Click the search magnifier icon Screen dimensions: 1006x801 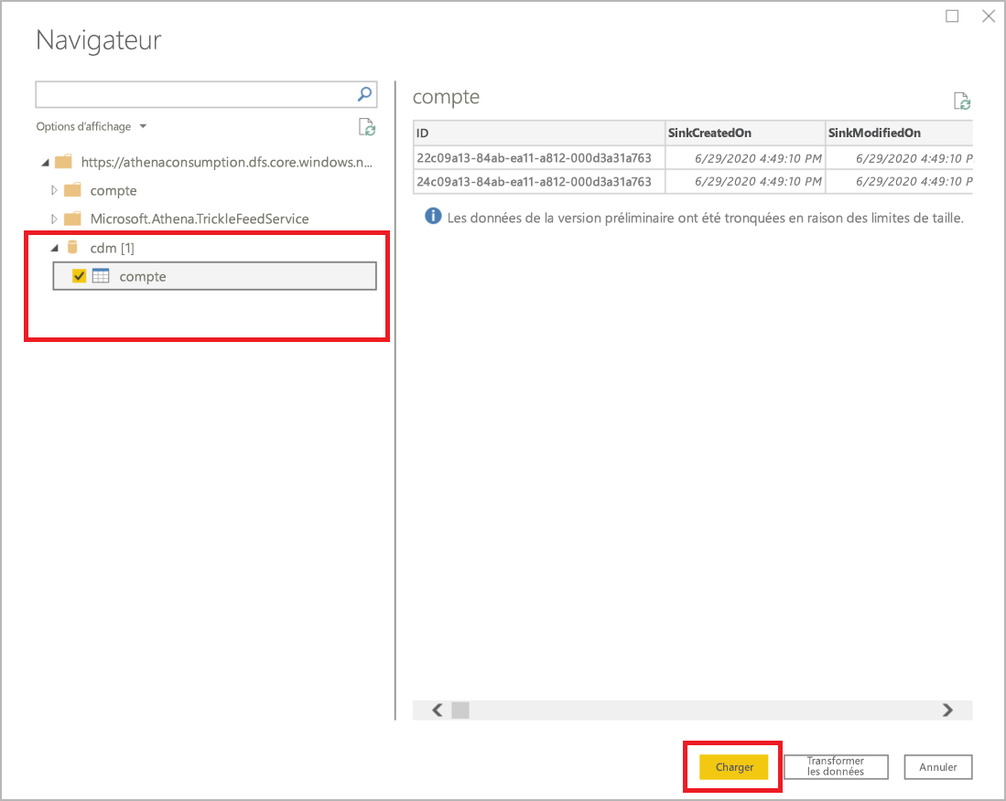364,94
